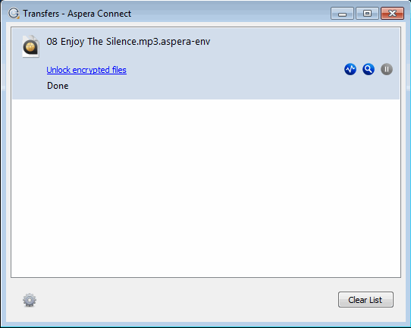
Task: Click the magnifying glass reveal-file icon
Action: 369,70
